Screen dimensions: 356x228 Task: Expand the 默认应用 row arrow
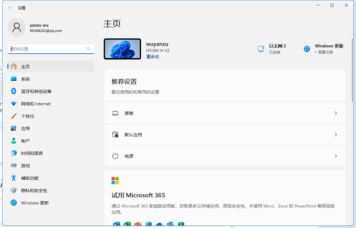[335, 135]
